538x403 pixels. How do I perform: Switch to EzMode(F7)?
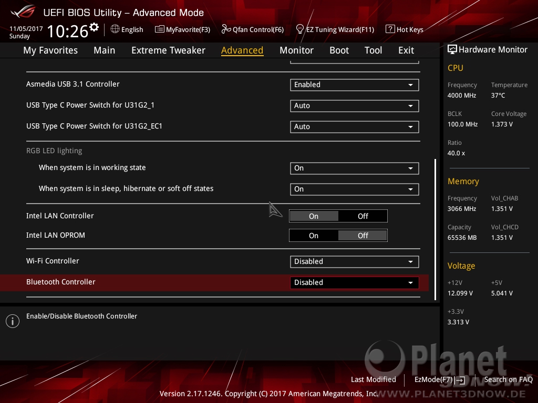[433, 380]
